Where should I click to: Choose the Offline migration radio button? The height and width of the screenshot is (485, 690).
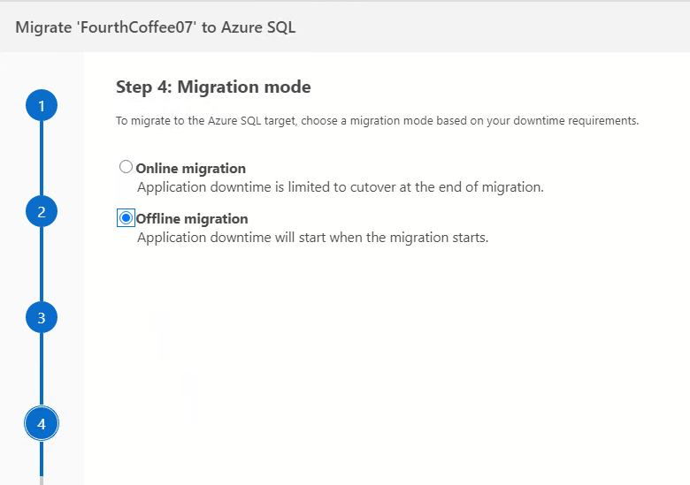tap(126, 217)
